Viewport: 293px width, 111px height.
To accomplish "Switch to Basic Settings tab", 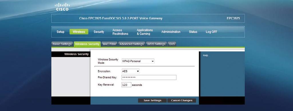I will tap(62, 44).
